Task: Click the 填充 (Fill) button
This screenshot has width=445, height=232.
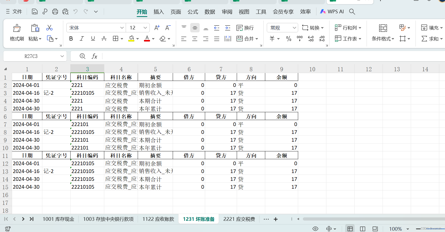Action: click(x=432, y=28)
